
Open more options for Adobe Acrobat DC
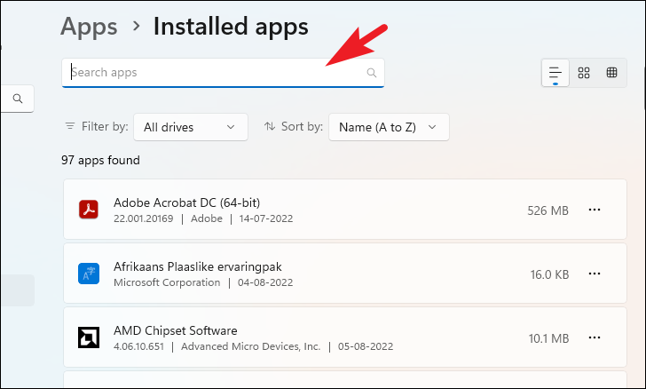coord(595,210)
